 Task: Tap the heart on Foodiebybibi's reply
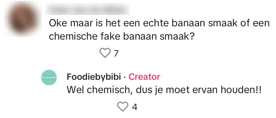[123, 107]
